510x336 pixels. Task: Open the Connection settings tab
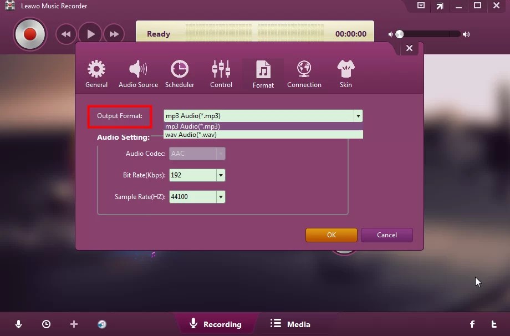click(304, 74)
